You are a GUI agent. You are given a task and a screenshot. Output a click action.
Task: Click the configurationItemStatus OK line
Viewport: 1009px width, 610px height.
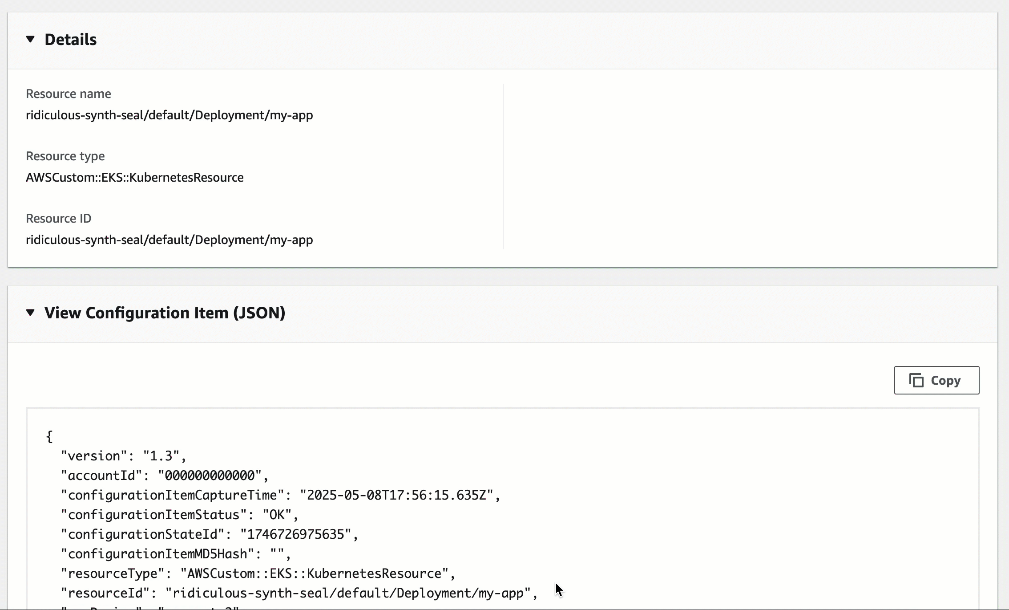click(x=179, y=515)
